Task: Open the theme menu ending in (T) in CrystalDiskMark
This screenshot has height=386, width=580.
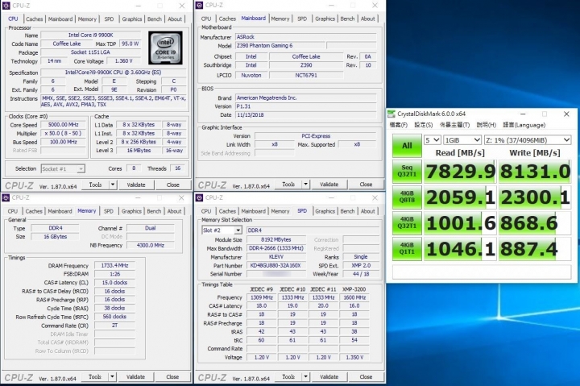Action: [x=454, y=125]
